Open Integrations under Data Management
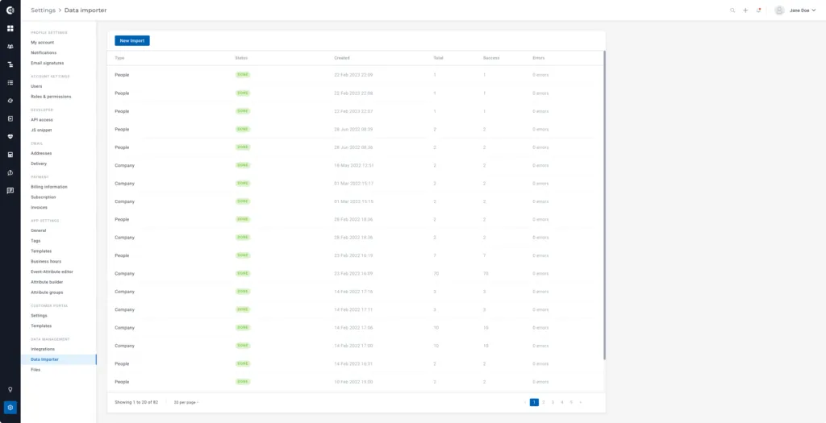 point(43,350)
